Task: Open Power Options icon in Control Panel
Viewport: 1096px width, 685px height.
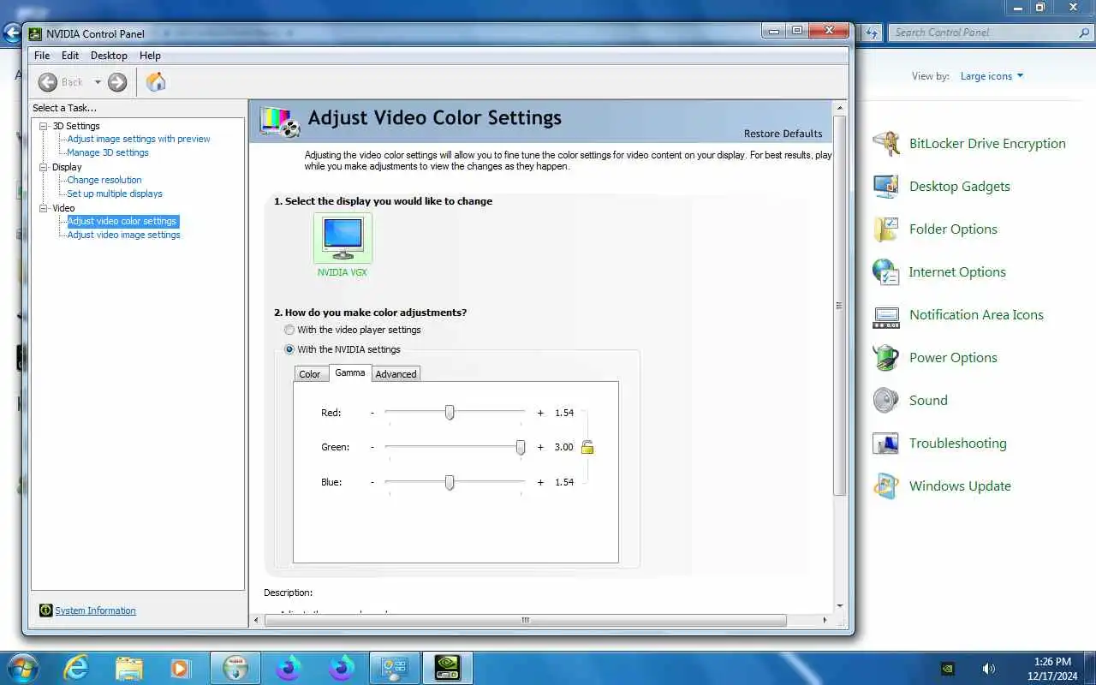Action: pyautogui.click(x=885, y=357)
